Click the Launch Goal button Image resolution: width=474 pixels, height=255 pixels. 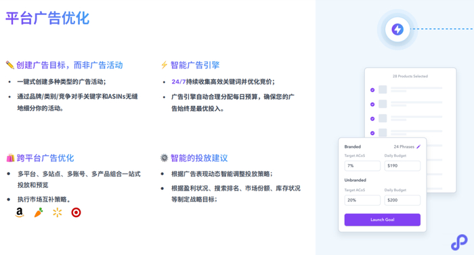click(383, 220)
